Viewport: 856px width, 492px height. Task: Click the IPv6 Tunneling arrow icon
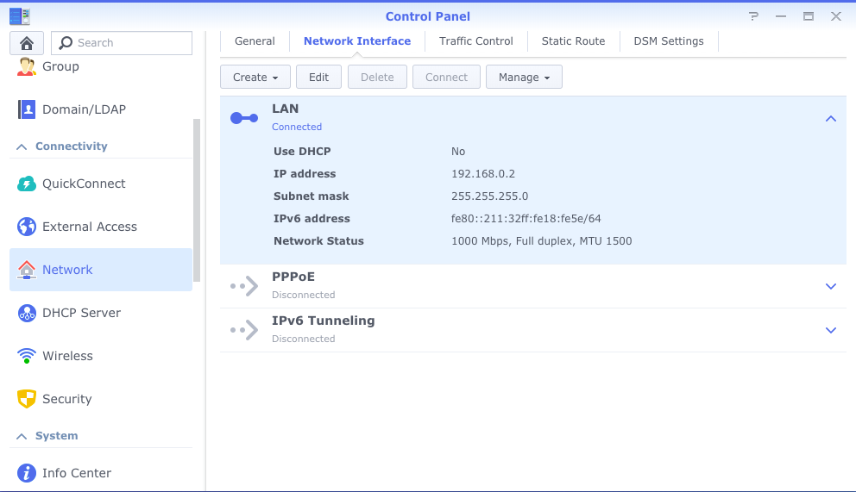point(244,330)
